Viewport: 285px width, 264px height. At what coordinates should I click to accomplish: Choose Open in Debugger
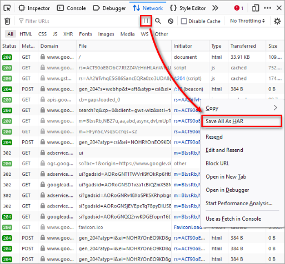pyautogui.click(x=242, y=190)
